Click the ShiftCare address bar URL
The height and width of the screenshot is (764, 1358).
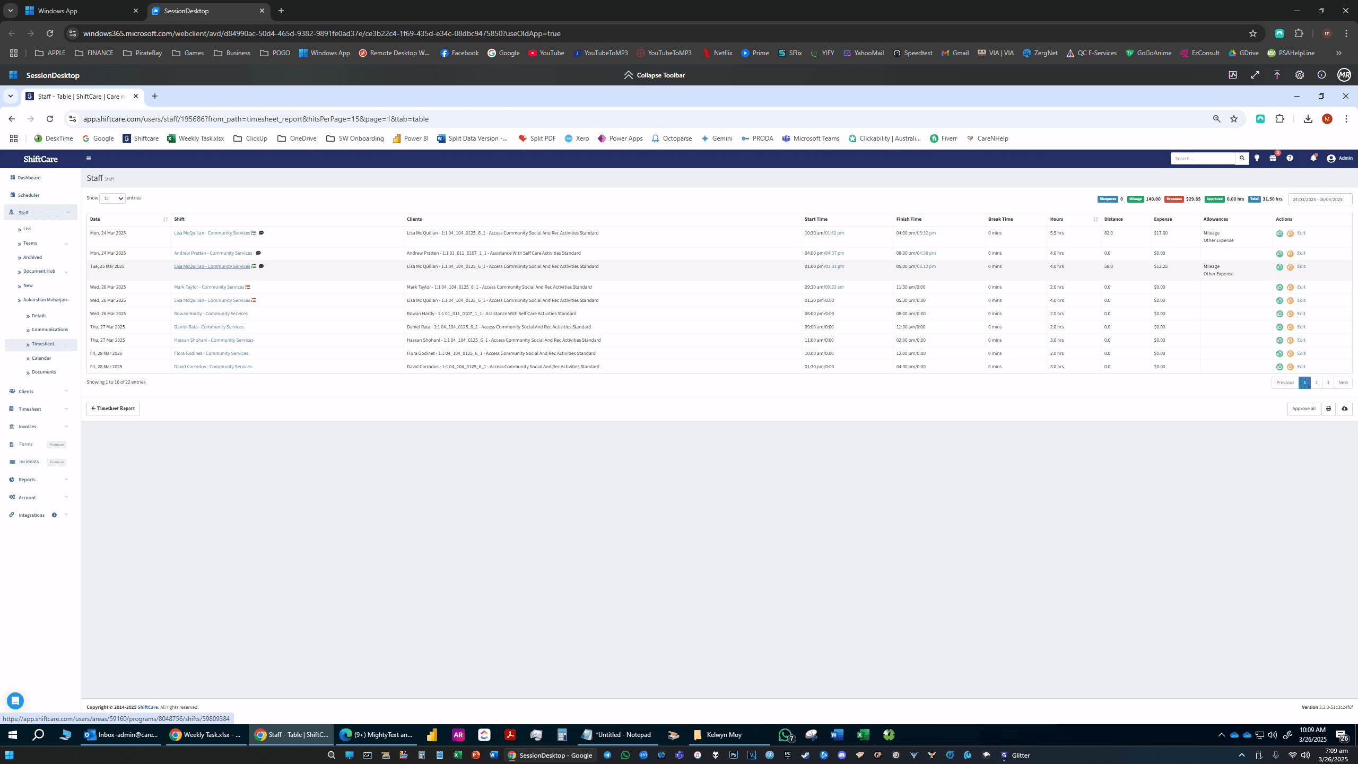point(256,119)
